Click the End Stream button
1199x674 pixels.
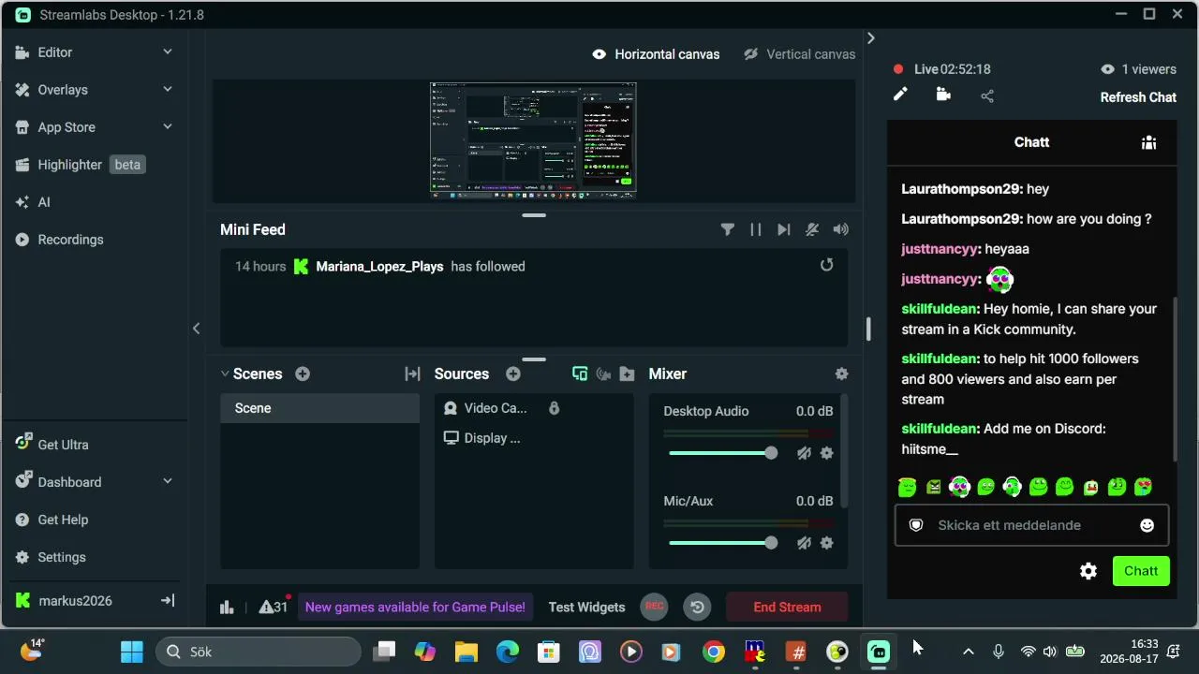[787, 607]
